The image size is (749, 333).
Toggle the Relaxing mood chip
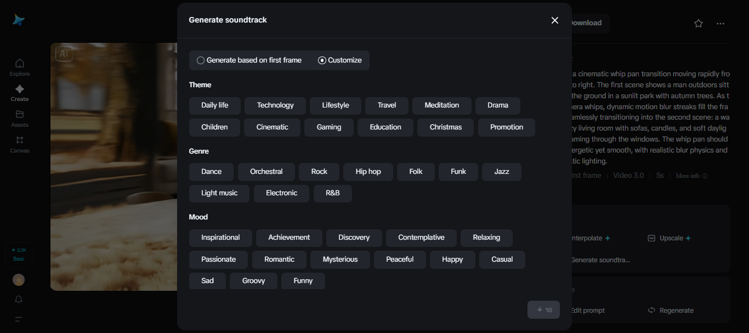[486, 238]
